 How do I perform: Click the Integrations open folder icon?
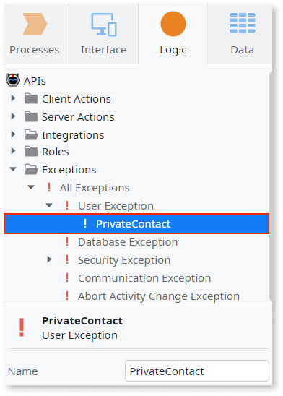click(x=31, y=134)
